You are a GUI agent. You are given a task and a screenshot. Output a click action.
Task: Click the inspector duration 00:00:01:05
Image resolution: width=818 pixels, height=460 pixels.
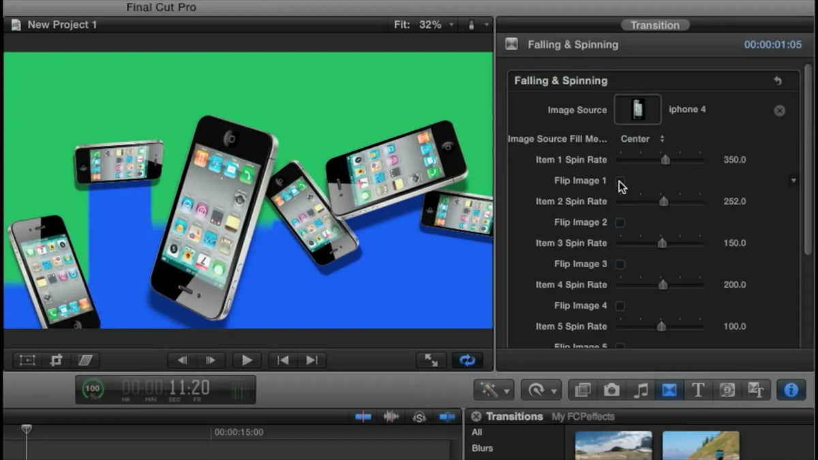click(773, 45)
